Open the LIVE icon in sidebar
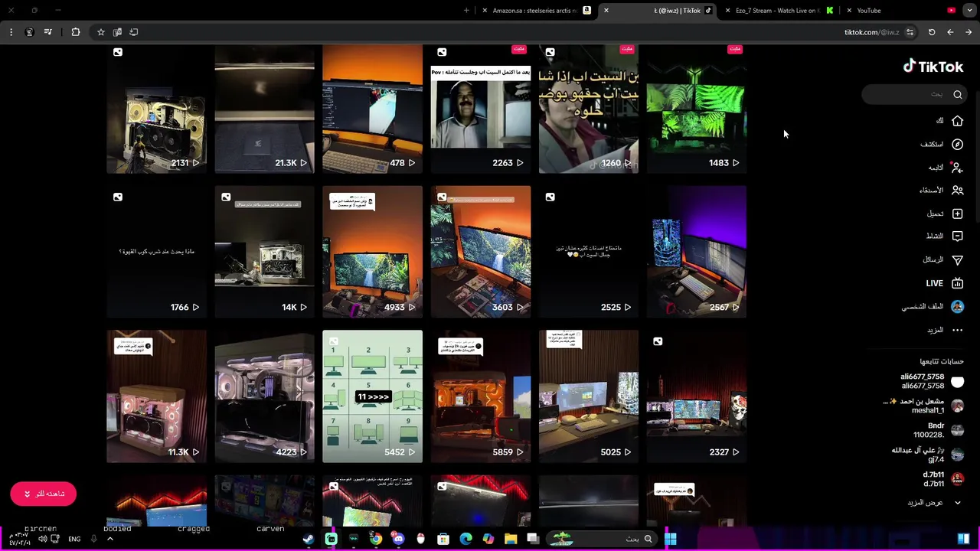 pos(957,283)
